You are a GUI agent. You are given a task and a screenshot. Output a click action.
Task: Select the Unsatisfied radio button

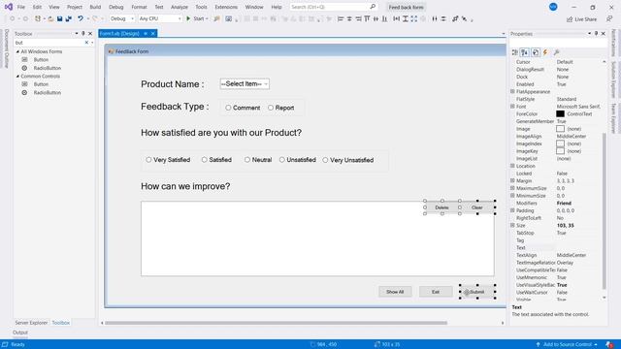click(282, 160)
